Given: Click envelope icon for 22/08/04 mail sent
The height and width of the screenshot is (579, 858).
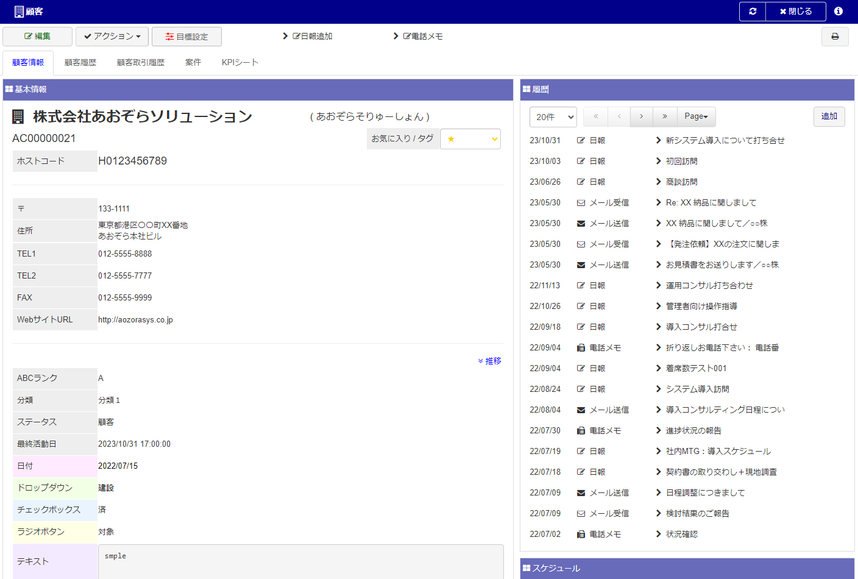Looking at the screenshot, I should (x=581, y=410).
